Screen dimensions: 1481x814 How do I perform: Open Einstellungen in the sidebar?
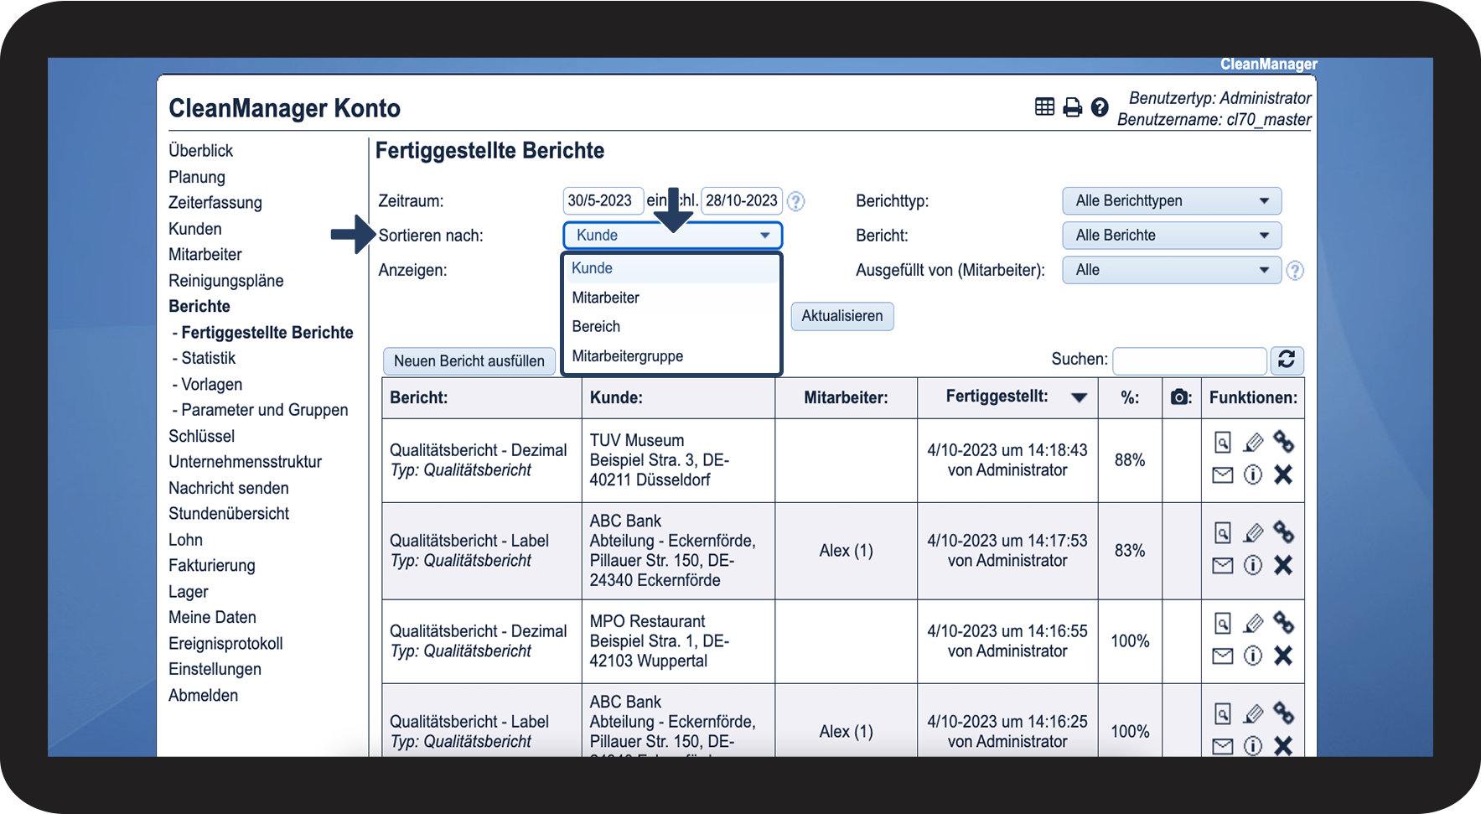215,670
